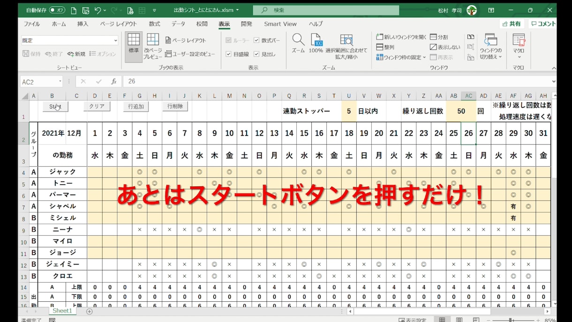
Task: Click the コメント button
Action: [x=543, y=24]
